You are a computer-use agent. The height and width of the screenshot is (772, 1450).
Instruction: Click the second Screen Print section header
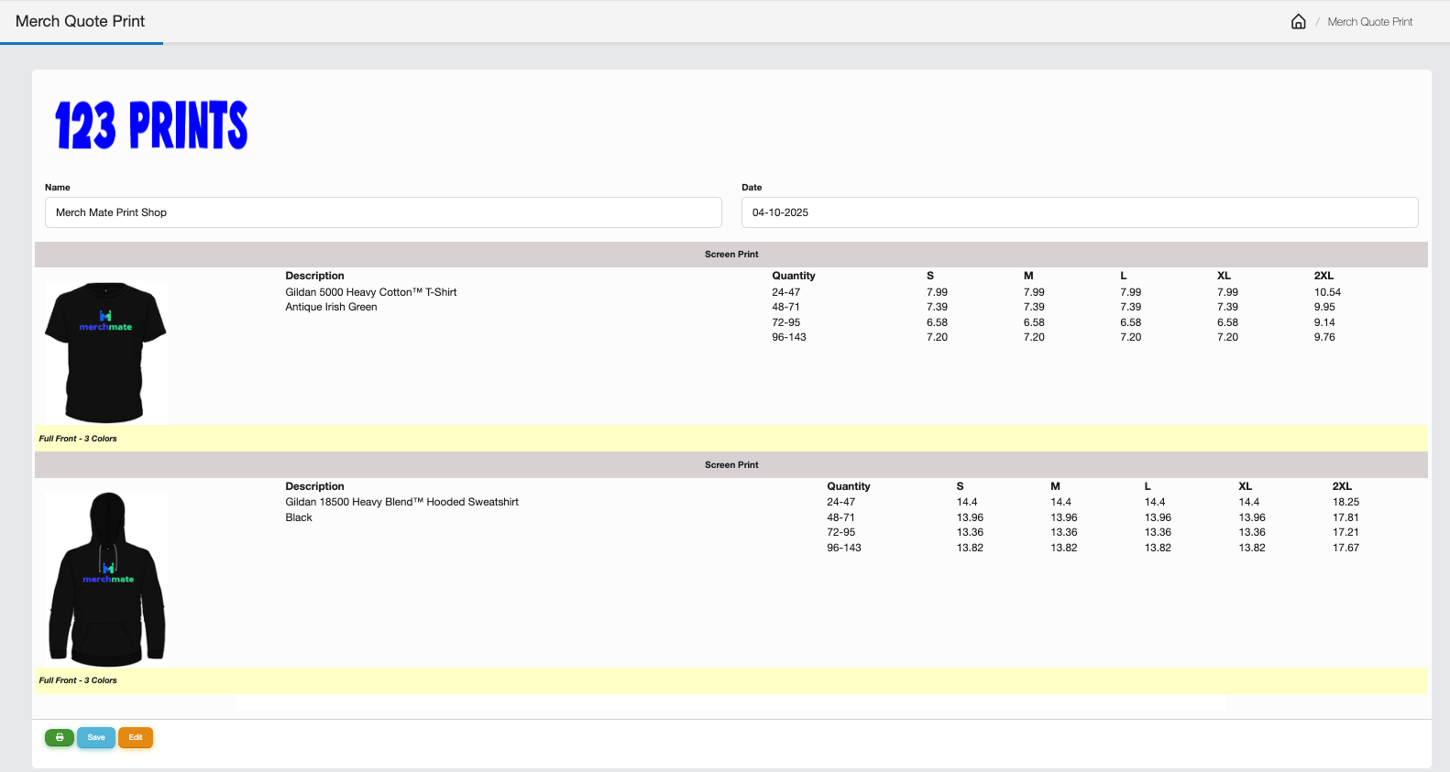731,465
